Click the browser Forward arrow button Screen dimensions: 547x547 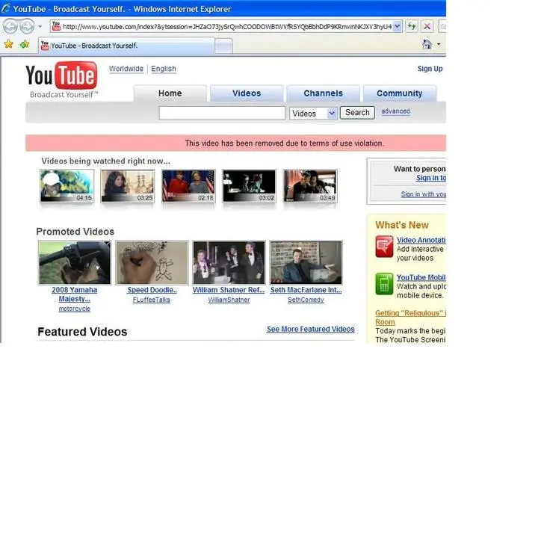coord(27,26)
